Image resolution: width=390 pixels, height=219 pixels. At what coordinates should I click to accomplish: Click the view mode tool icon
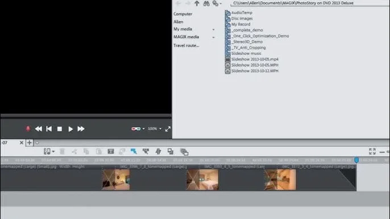(x=47, y=151)
